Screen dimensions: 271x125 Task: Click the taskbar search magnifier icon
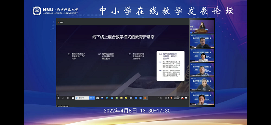63,98
